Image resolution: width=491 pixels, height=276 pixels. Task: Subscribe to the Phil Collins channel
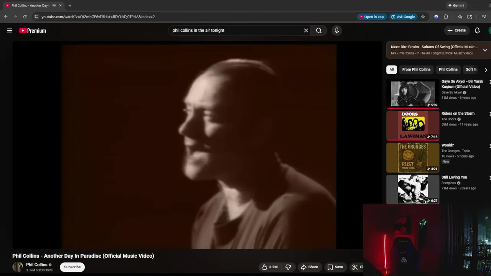pyautogui.click(x=72, y=267)
